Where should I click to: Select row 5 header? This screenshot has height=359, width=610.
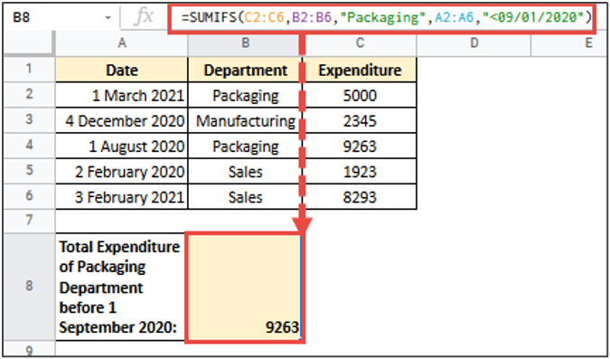(x=29, y=171)
